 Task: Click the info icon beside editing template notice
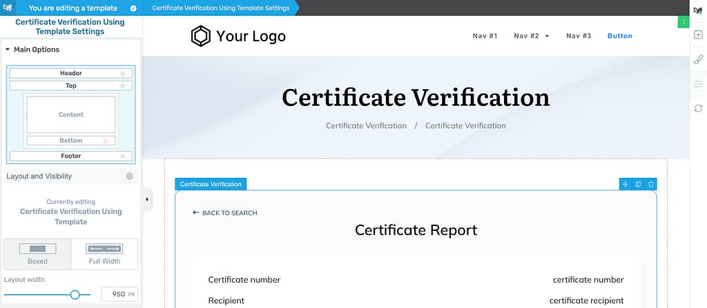tap(133, 8)
